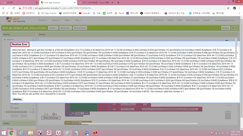Open the Screen2 dropdown in the when block
Screen dimensions: 243x136
(77, 123)
